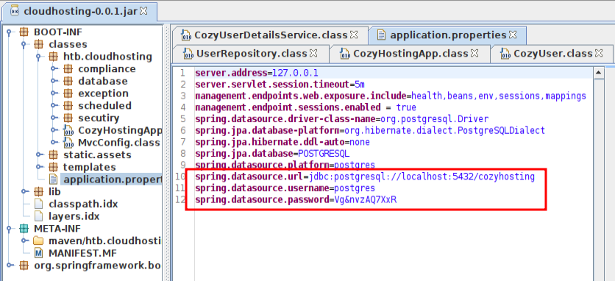Click the class icon on UserRepository tab

(x=188, y=54)
